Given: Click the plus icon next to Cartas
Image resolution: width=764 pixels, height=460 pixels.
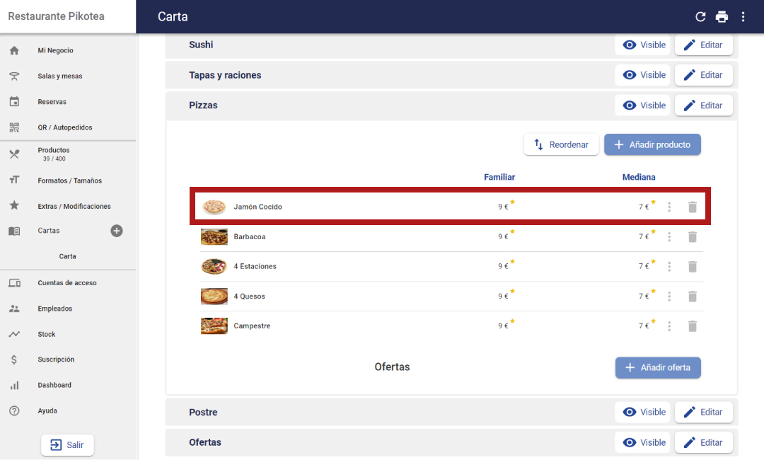Looking at the screenshot, I should click(x=117, y=231).
